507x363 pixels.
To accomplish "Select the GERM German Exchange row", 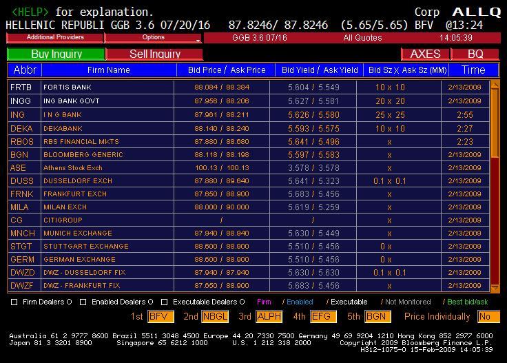I will [x=249, y=259].
